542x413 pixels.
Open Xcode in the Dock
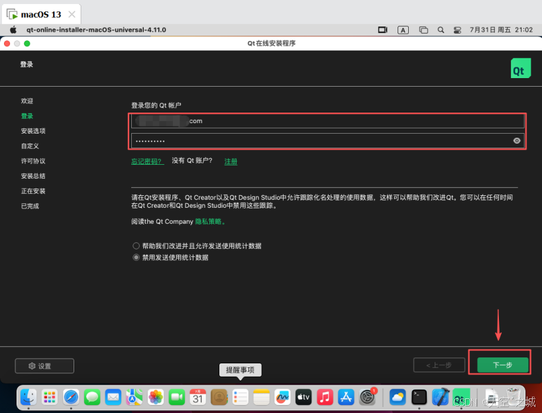[x=441, y=397]
